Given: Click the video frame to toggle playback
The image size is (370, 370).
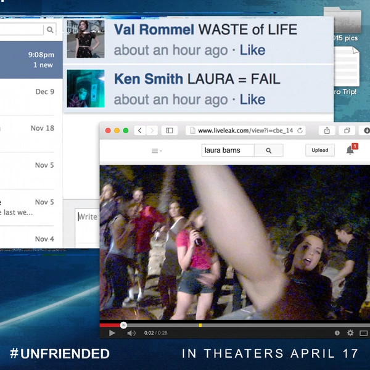Looking at the screenshot, I should point(235,242).
